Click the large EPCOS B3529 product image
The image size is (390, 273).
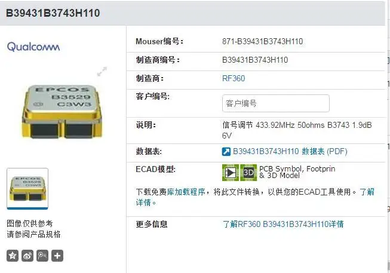pyautogui.click(x=63, y=111)
